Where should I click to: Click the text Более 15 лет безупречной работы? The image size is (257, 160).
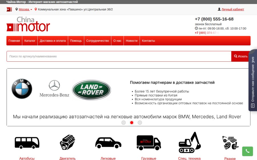162,91
